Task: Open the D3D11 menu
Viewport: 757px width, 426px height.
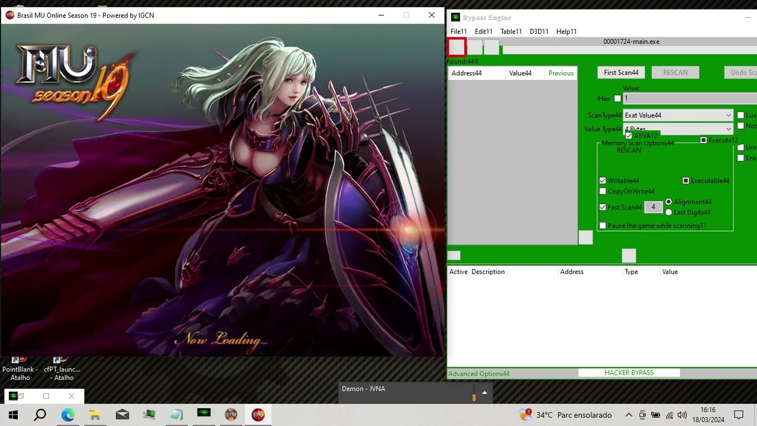Action: click(539, 31)
